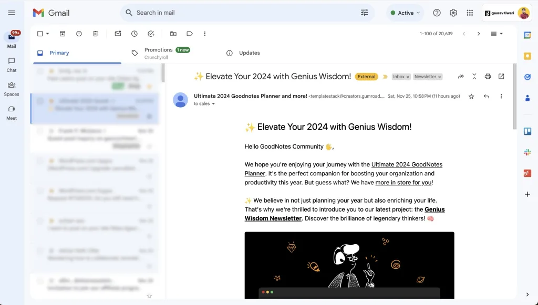Add the email to Tasks
This screenshot has width=538, height=305.
tap(152, 34)
